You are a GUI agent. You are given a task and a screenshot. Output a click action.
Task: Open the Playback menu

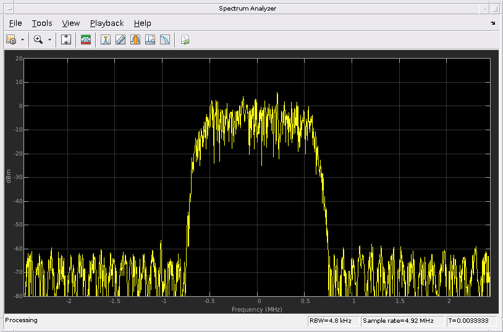[107, 23]
